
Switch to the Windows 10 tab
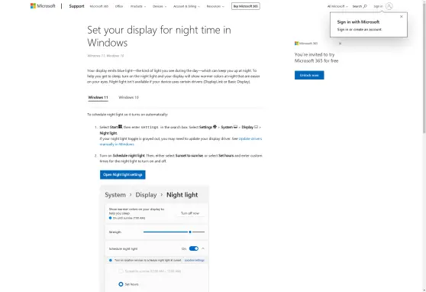[128, 97]
